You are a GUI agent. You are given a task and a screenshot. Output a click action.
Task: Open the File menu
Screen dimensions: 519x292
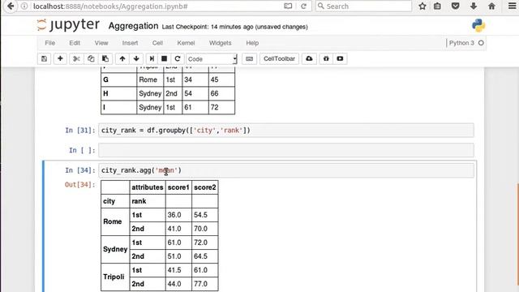tap(50, 43)
